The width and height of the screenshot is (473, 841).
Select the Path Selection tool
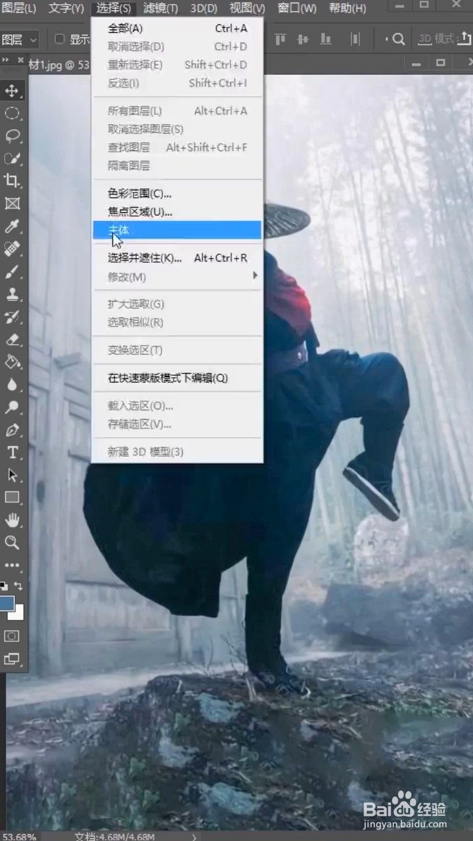(x=12, y=475)
